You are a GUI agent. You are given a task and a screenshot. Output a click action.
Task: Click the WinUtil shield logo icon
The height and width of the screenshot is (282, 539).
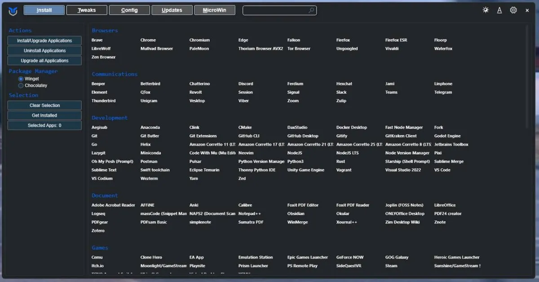pos(13,11)
